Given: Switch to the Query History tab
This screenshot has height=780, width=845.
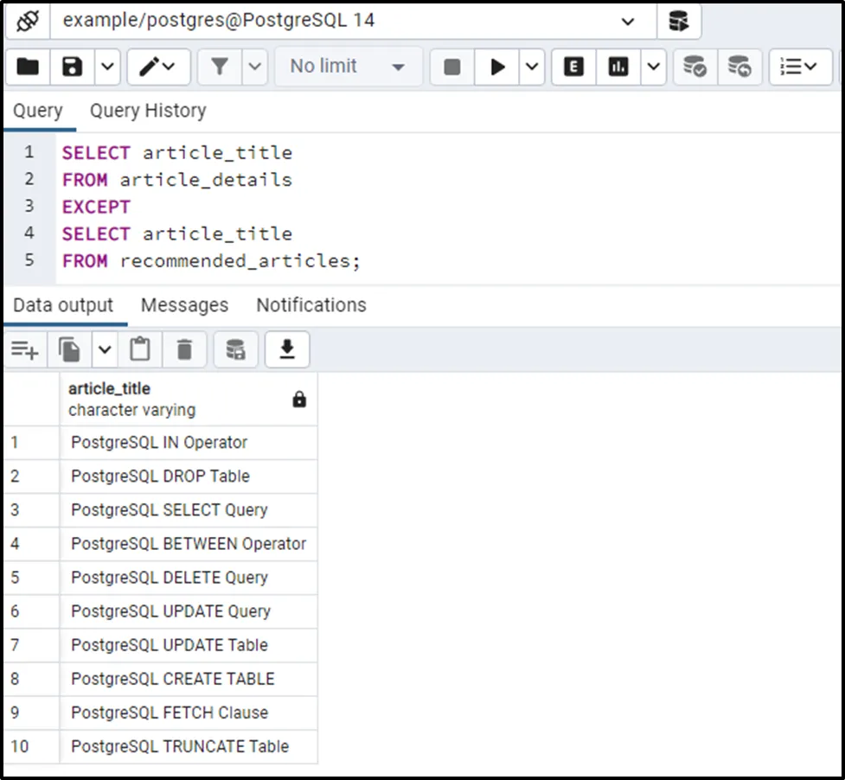Looking at the screenshot, I should click(x=148, y=111).
